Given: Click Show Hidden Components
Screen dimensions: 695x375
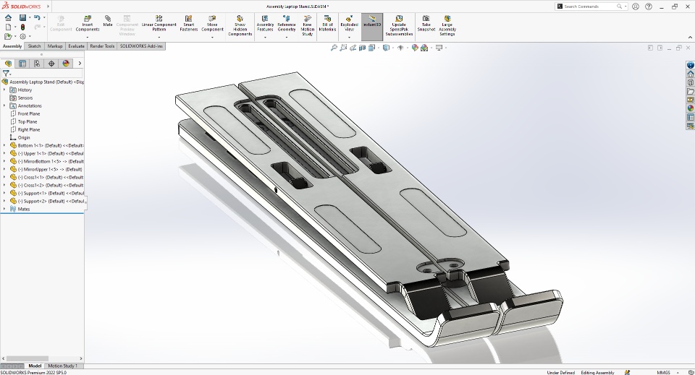Looking at the screenshot, I should pyautogui.click(x=240, y=25).
